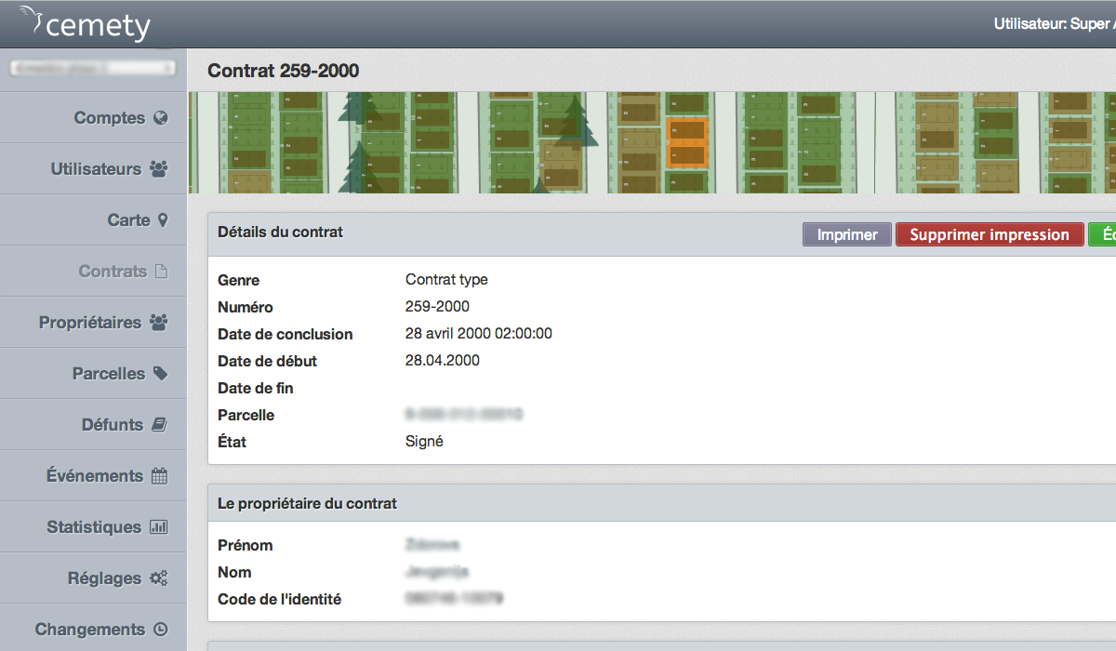Select the highlighted orange plot on map
This screenshot has height=651, width=1116.
[687, 143]
